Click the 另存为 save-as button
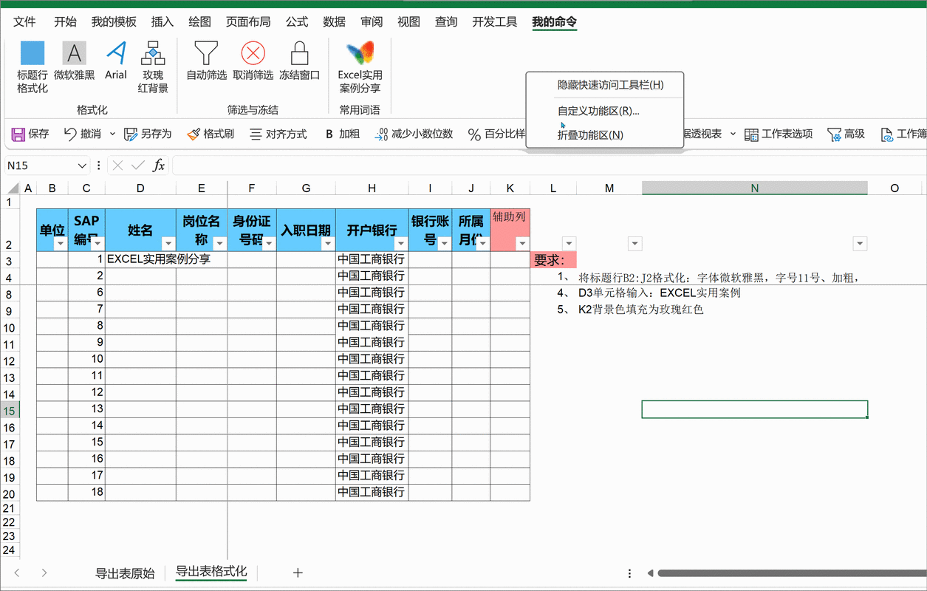Screen dimensions: 927x591 (145, 134)
